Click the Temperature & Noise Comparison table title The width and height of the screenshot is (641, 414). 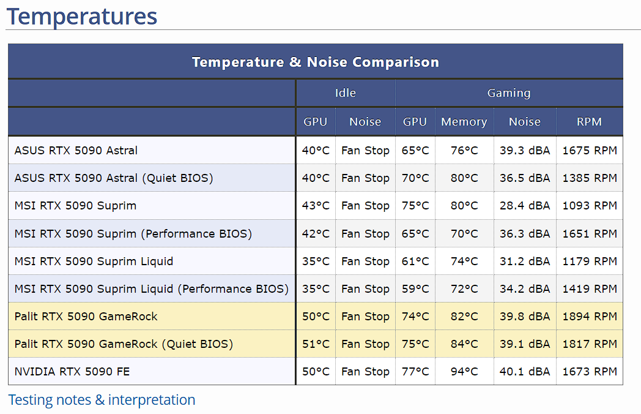click(x=315, y=62)
